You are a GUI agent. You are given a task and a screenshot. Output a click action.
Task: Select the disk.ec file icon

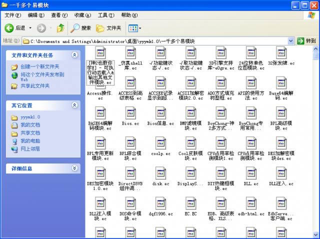[x=160, y=173]
